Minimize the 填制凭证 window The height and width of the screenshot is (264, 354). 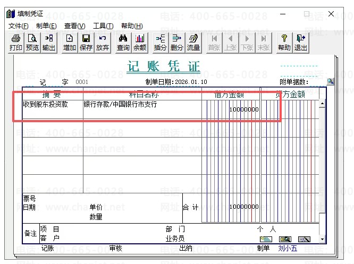283,14
